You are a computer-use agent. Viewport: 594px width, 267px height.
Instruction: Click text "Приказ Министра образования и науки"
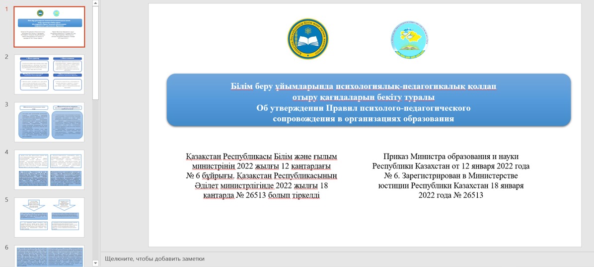click(x=451, y=156)
